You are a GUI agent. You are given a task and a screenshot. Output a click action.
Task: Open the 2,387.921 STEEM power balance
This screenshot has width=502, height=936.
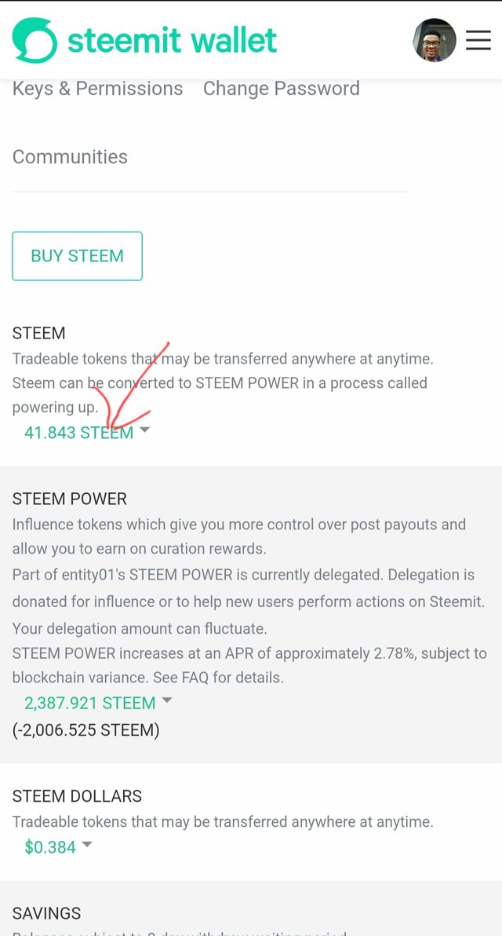coord(89,703)
